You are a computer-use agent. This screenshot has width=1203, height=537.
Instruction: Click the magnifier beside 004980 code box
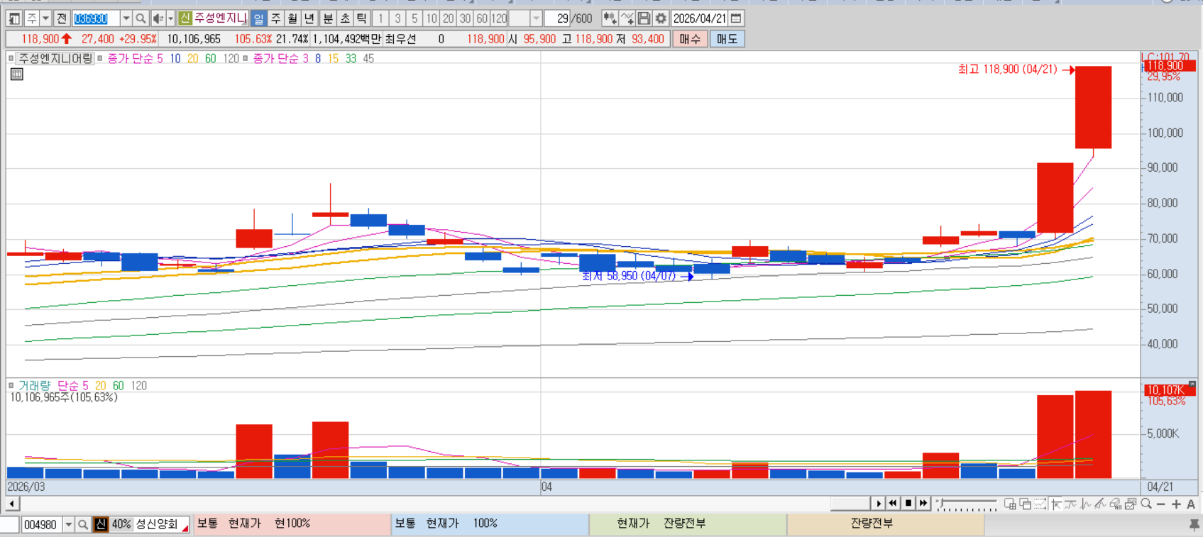[83, 524]
